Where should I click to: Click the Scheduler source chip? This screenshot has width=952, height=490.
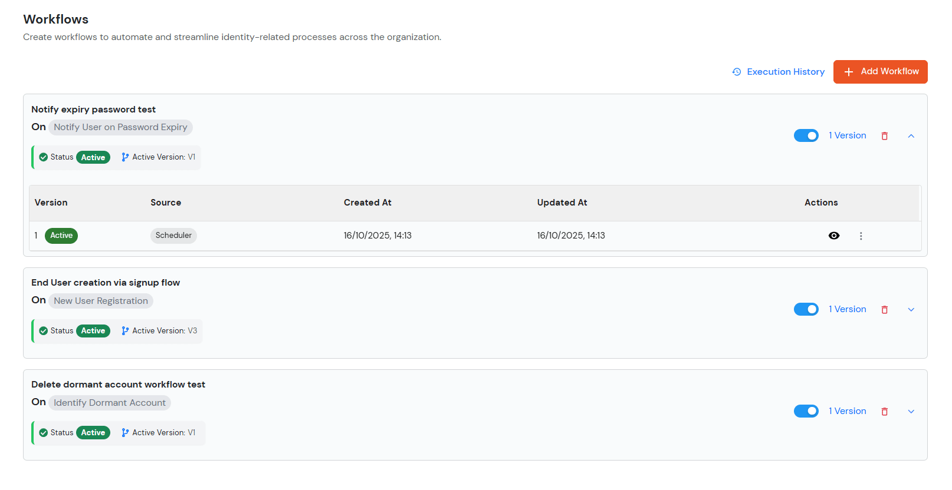[173, 236]
